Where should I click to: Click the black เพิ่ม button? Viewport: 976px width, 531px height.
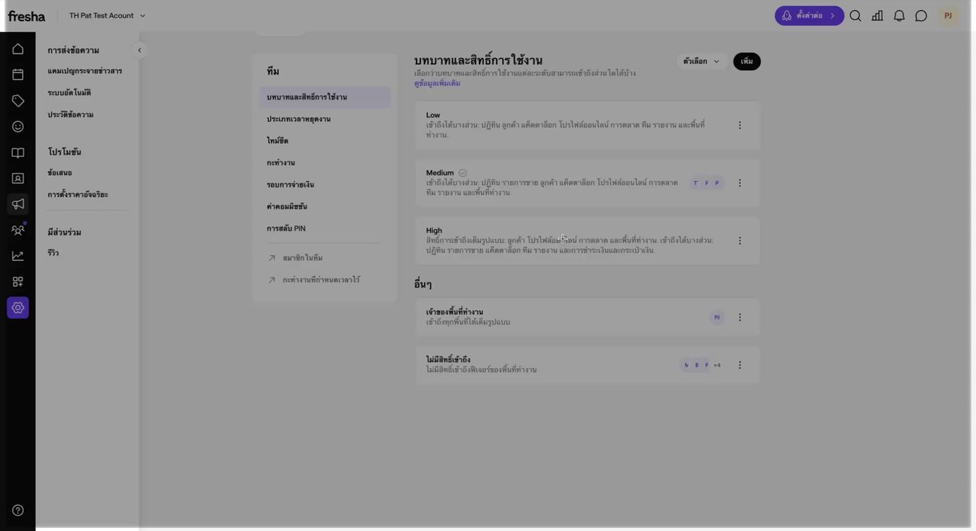[747, 61]
